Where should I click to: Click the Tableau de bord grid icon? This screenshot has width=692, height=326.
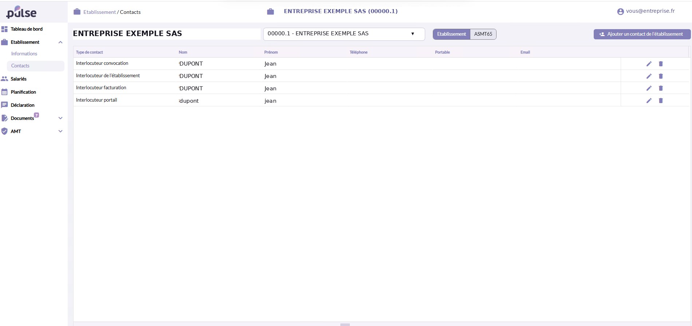(4, 29)
